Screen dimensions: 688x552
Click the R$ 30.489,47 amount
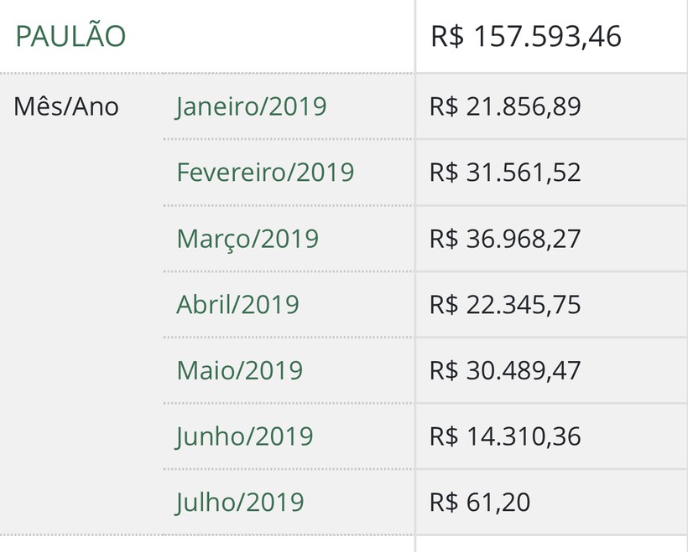(505, 370)
